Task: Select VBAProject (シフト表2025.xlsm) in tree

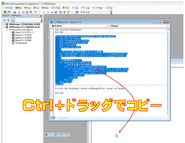Action: [24, 27]
